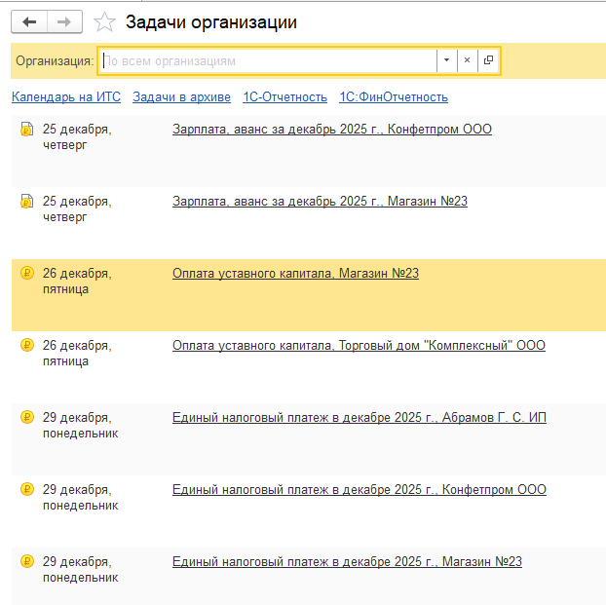Open Единый налоговый платеж for Конфетпром ООО
606x605 pixels.
pyautogui.click(x=359, y=489)
